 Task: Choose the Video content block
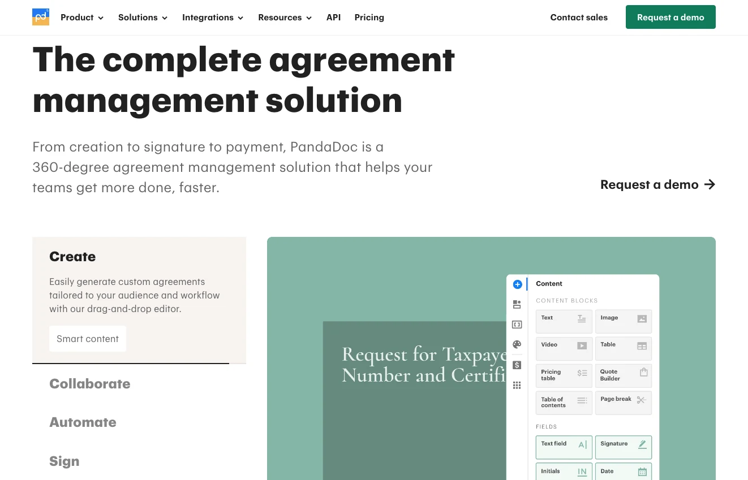pos(564,348)
